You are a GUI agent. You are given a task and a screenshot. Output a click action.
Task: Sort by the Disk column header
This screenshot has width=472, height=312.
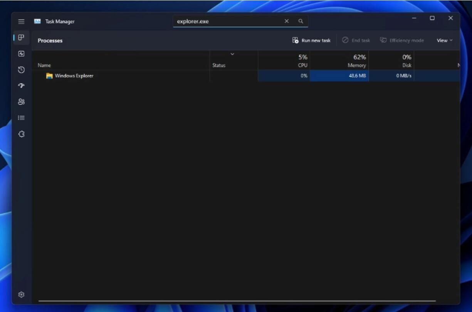pyautogui.click(x=391, y=61)
